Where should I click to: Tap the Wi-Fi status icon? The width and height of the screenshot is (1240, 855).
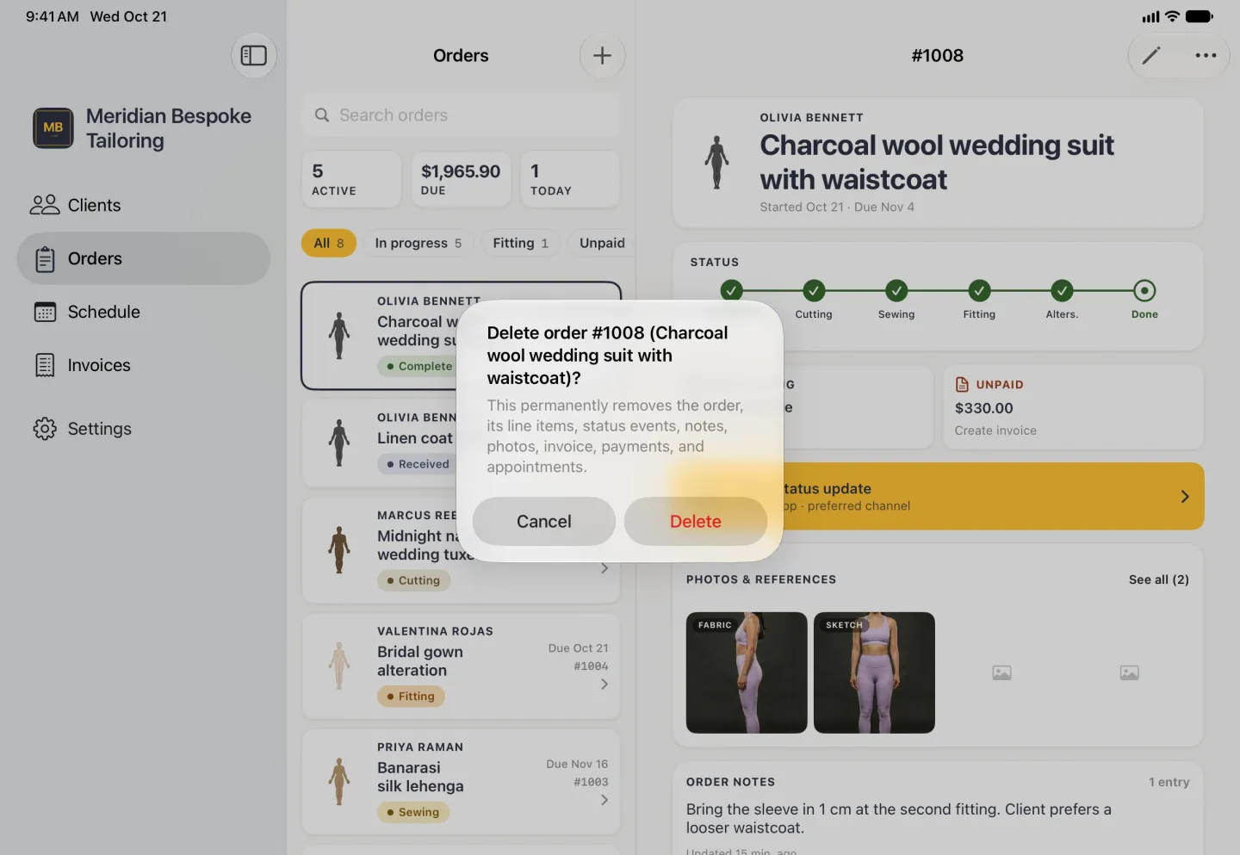tap(1172, 16)
